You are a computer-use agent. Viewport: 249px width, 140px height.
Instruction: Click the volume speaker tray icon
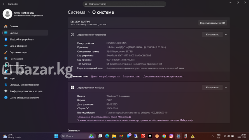tap(228, 136)
